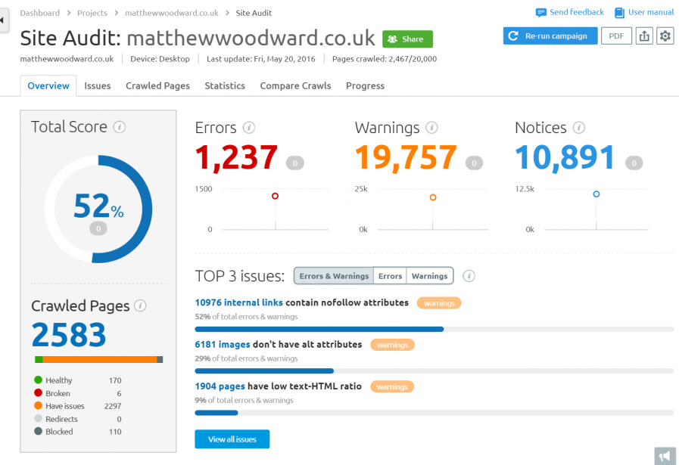Click the orange Warnings chart data point
Image resolution: width=679 pixels, height=465 pixels.
[x=432, y=197]
